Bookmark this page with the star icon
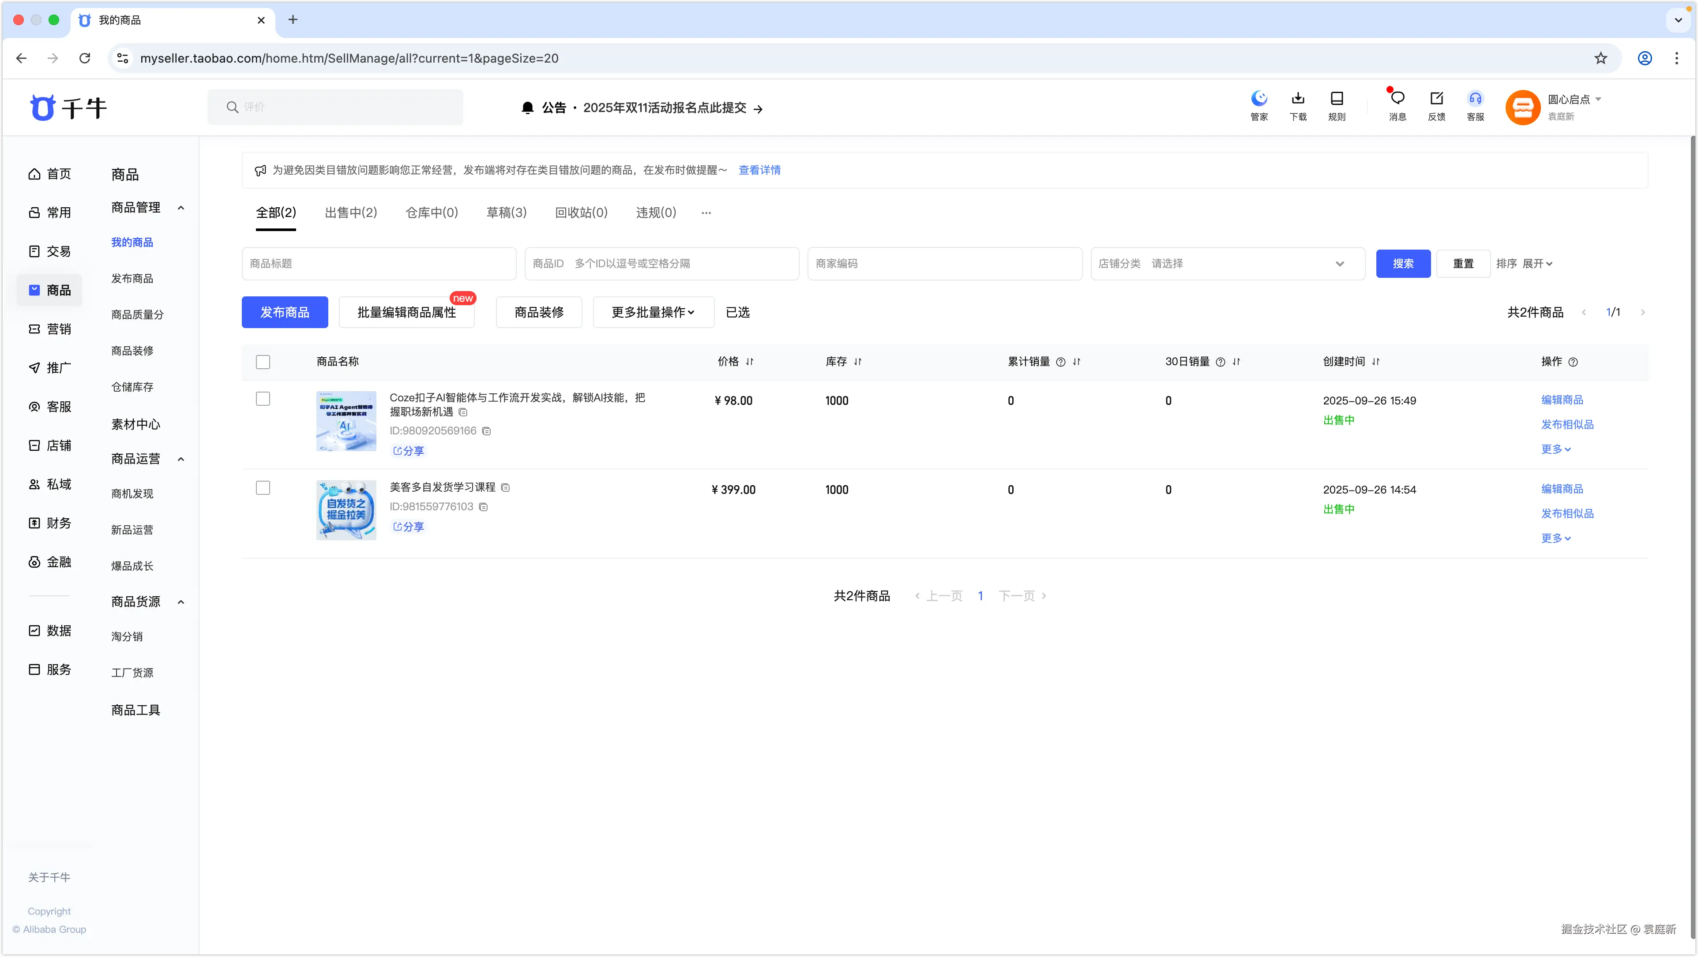The height and width of the screenshot is (957, 1698). (x=1600, y=58)
